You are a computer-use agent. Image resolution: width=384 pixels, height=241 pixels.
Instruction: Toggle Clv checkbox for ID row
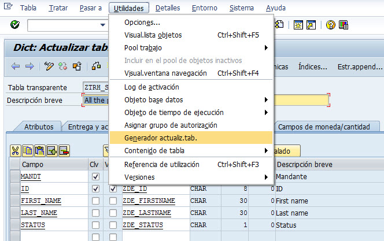pyautogui.click(x=95, y=188)
